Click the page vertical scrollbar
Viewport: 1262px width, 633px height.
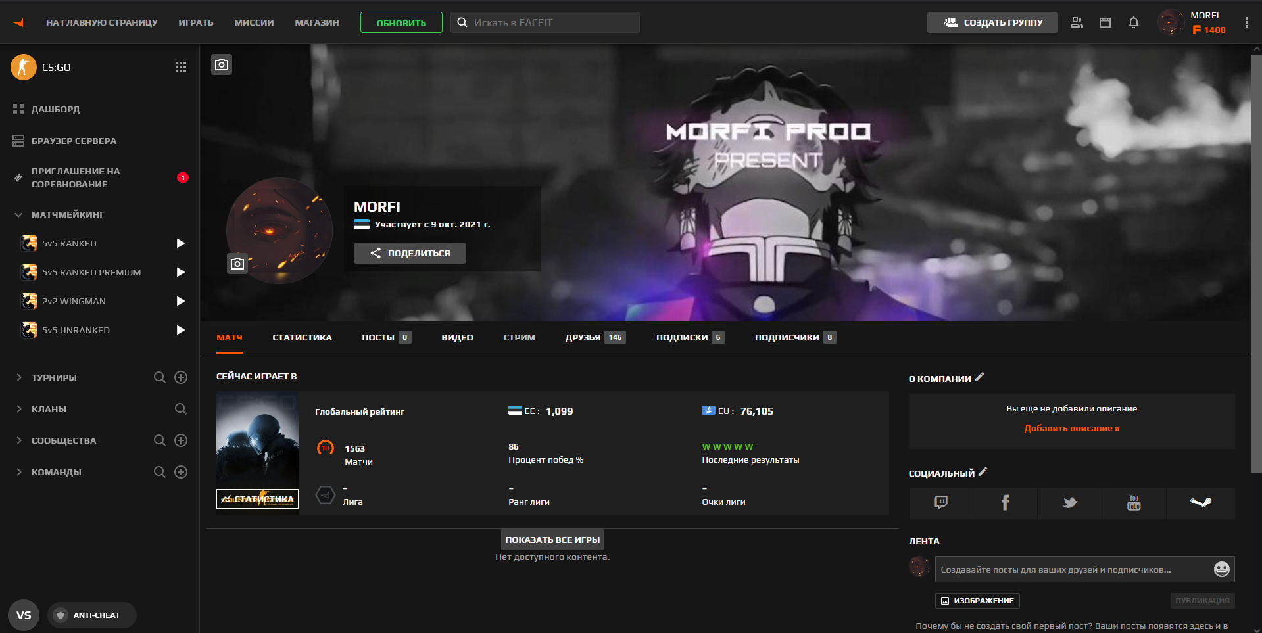[x=1256, y=263]
